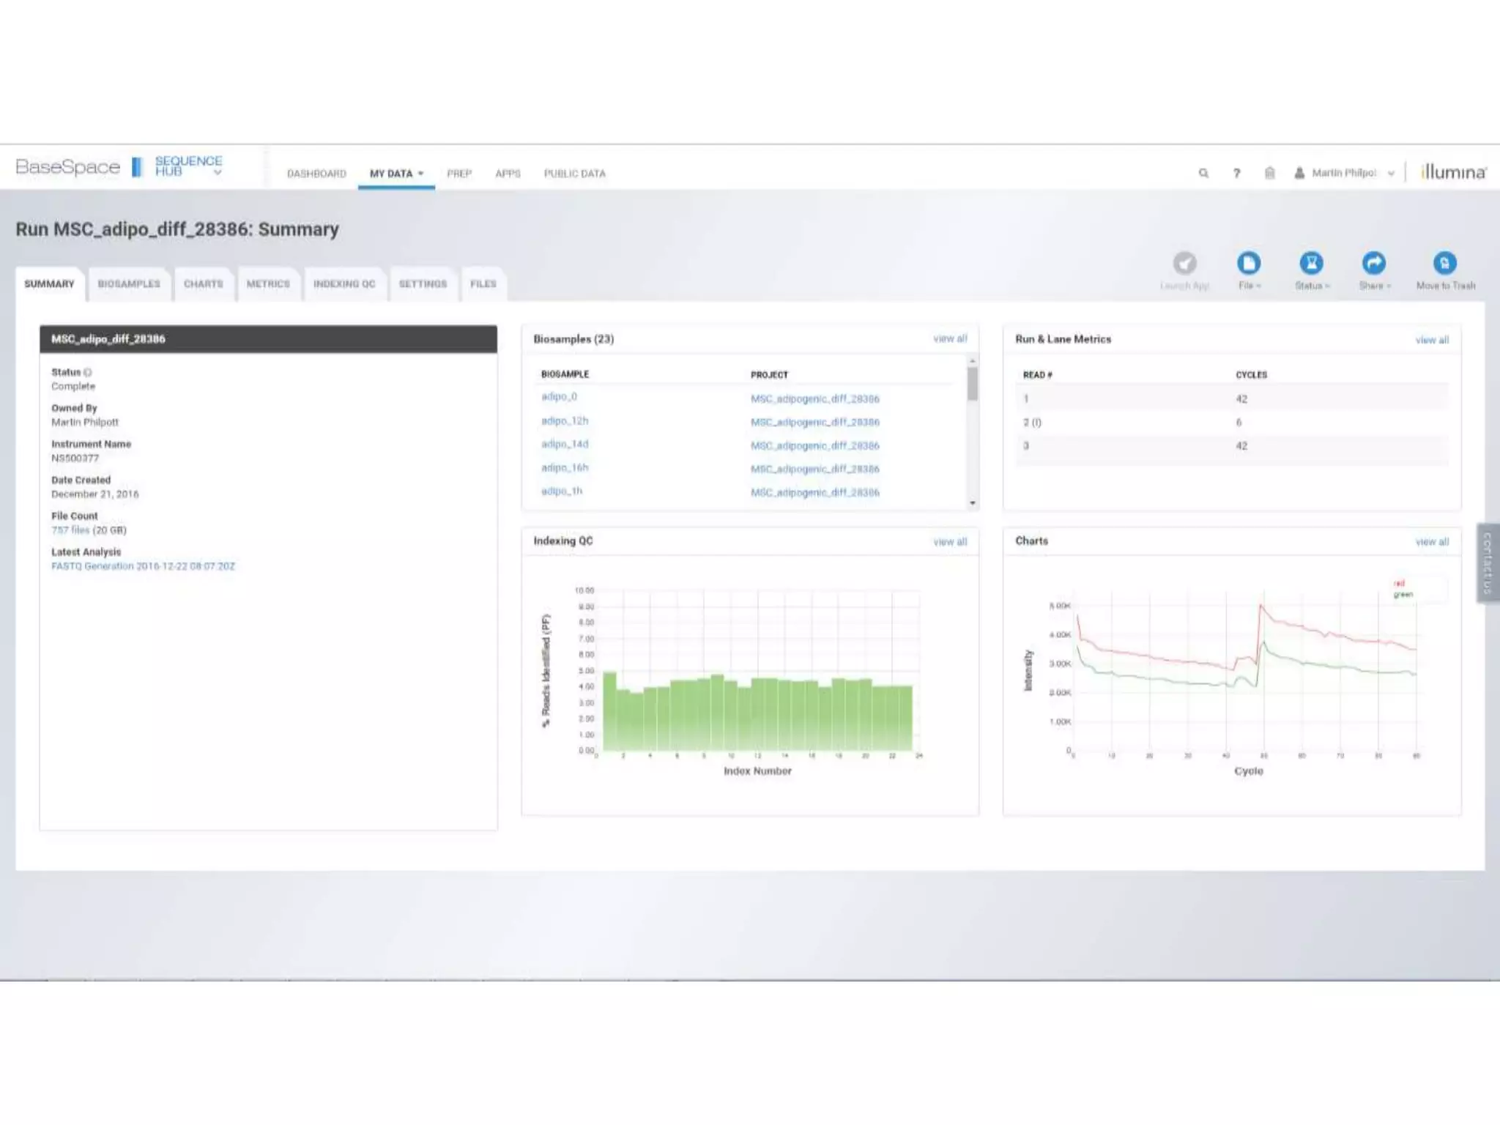This screenshot has width=1500, height=1125.
Task: Open the Indexing QC tab
Action: [344, 284]
